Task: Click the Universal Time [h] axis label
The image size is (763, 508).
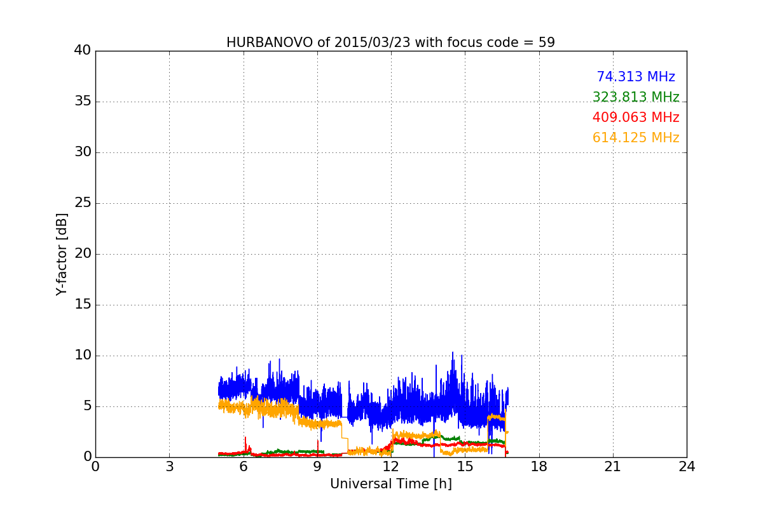Action: point(391,484)
